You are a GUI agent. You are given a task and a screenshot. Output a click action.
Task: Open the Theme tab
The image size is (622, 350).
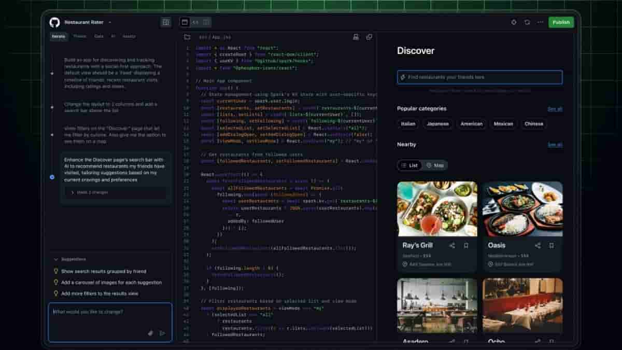tap(79, 37)
